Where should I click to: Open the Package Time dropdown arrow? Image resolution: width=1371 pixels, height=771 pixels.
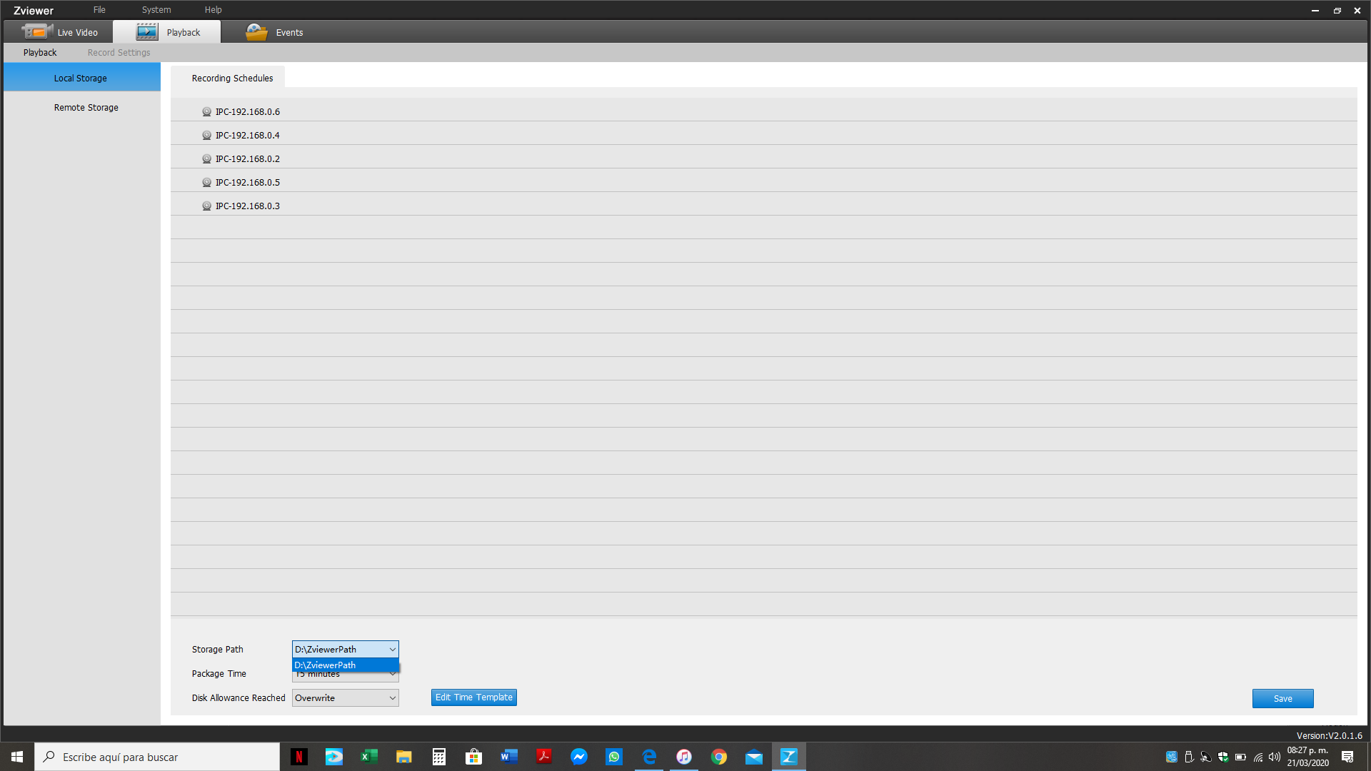coord(393,674)
